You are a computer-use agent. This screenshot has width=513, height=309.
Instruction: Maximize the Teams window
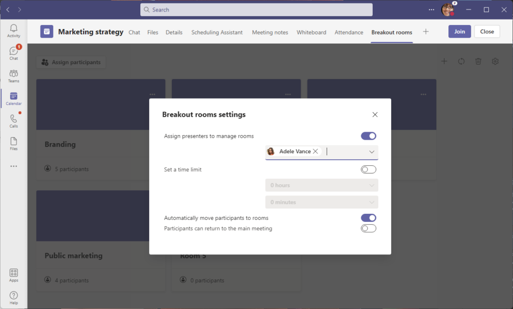486,10
